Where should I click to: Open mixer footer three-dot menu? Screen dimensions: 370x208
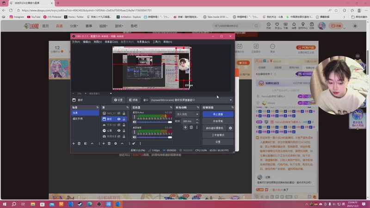pyautogui.click(x=140, y=143)
